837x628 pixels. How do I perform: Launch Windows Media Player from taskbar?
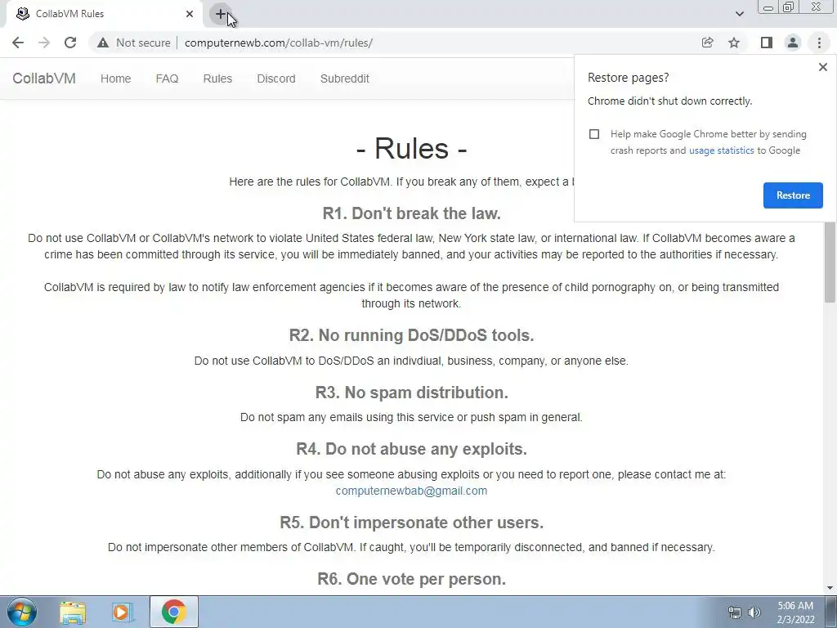click(x=123, y=612)
